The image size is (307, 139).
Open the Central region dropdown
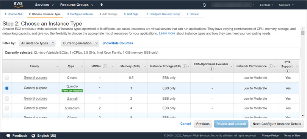(x=266, y=5)
